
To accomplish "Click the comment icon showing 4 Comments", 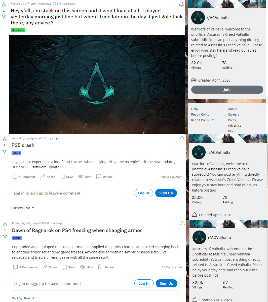I will point(15,267).
